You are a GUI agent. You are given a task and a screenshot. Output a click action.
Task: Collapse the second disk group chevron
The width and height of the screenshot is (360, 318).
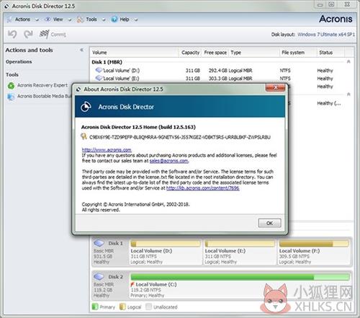click(x=348, y=94)
